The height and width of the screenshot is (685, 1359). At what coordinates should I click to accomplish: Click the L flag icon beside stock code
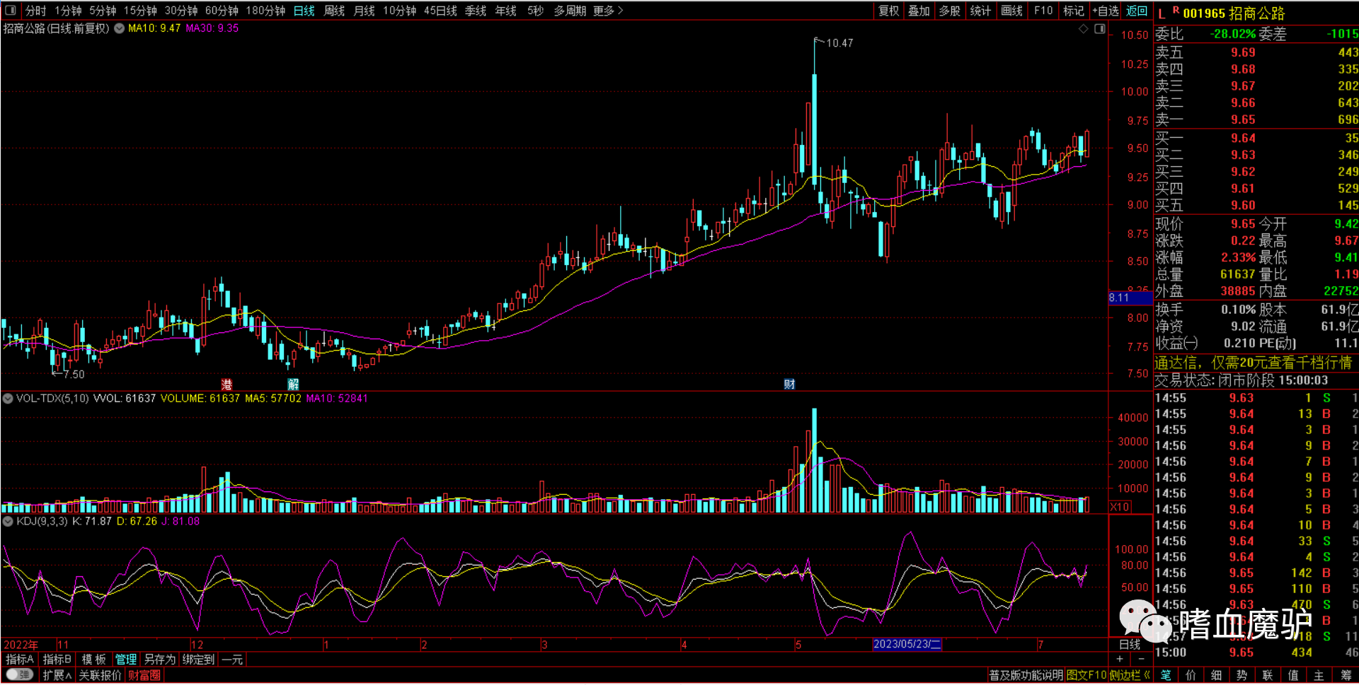(x=1162, y=13)
